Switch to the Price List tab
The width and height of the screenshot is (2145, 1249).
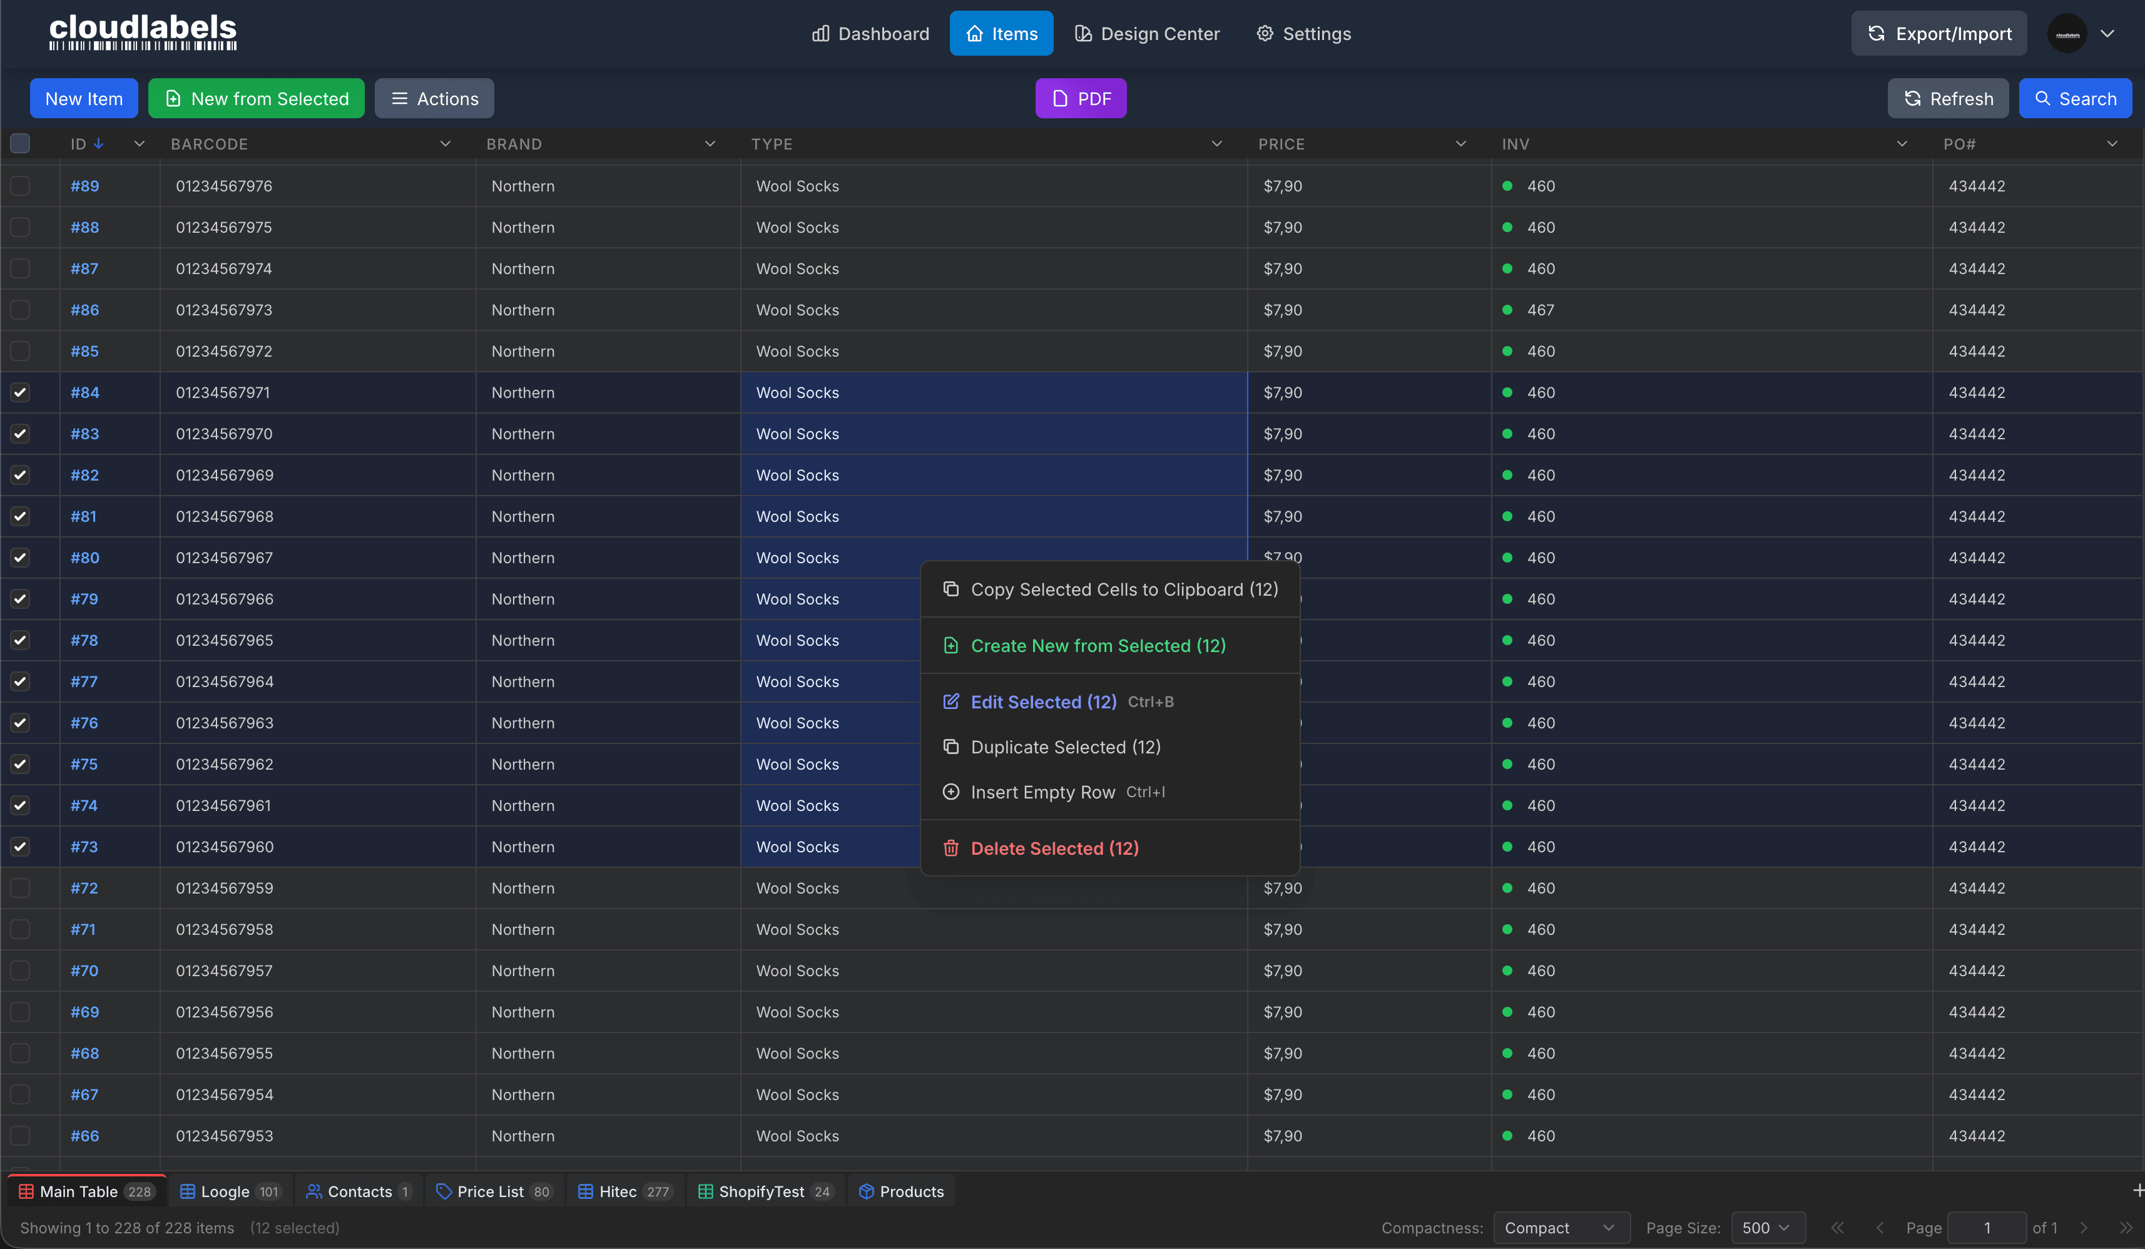[494, 1191]
